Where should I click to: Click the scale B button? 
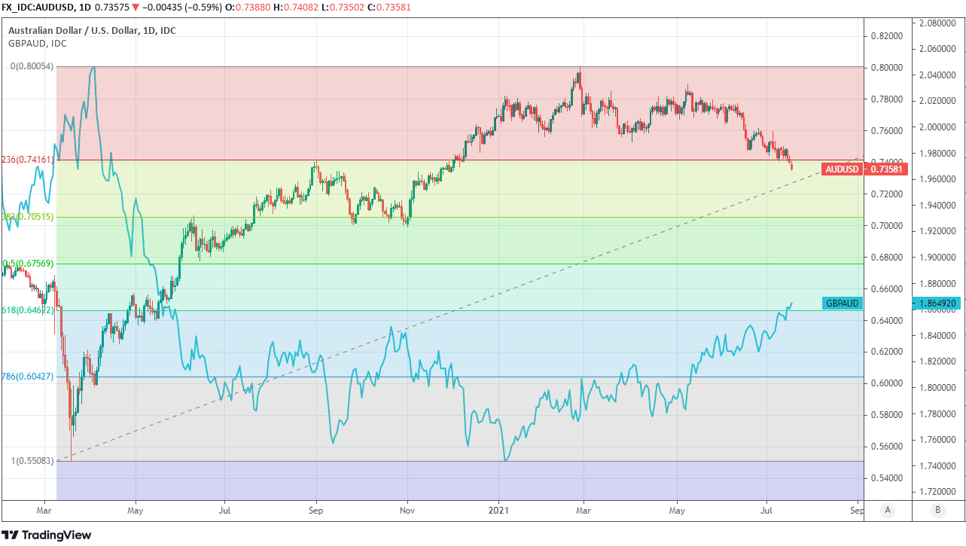(937, 511)
